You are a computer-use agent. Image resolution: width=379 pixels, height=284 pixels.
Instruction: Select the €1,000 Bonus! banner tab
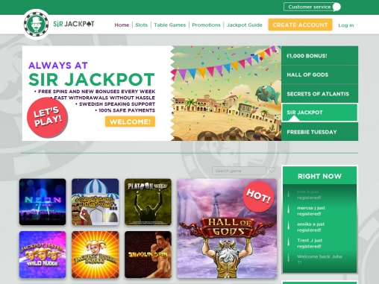[319, 56]
